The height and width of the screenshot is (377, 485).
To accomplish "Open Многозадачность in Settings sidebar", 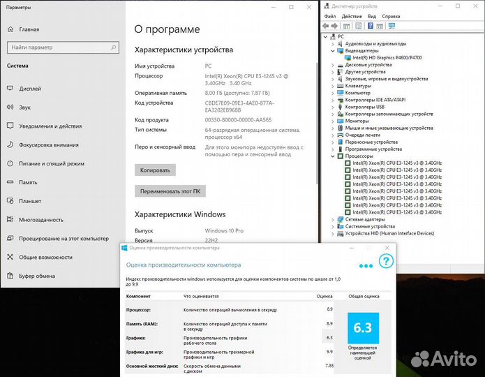I will click(41, 220).
